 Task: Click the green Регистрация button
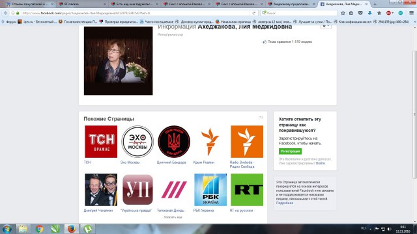[x=290, y=151]
